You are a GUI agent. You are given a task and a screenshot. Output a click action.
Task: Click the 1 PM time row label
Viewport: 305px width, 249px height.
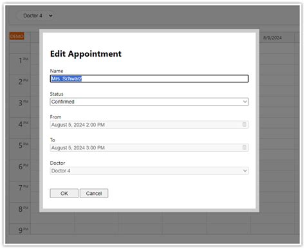click(23, 60)
